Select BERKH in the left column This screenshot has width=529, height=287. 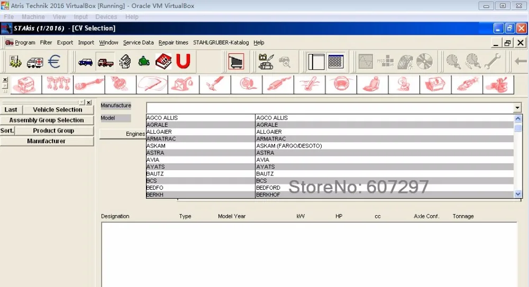pos(200,195)
